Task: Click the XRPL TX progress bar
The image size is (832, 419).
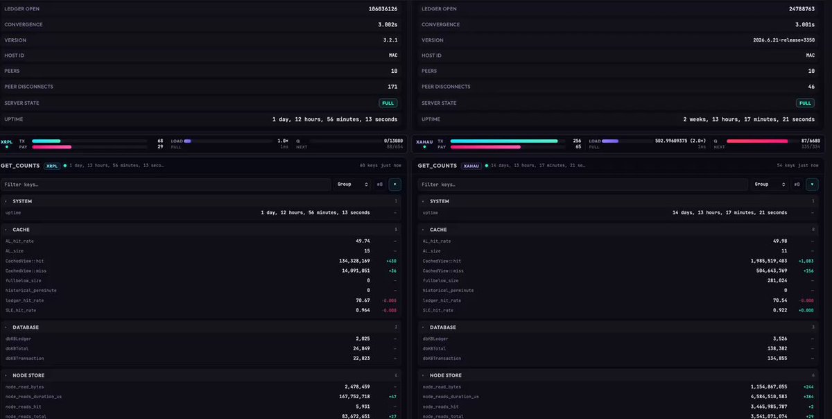Action: click(x=89, y=141)
